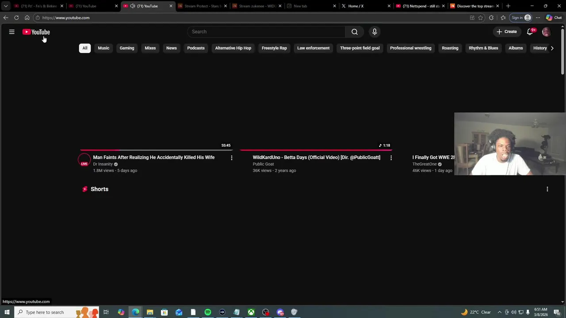Open Dr Insanity channel link
The width and height of the screenshot is (566, 318).
(103, 164)
